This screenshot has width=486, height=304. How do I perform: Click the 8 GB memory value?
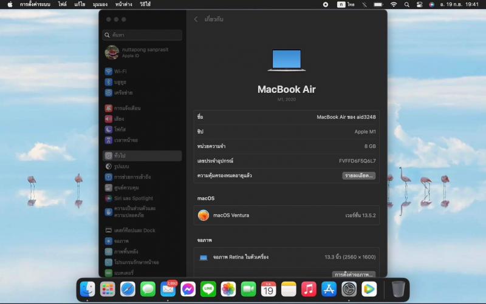[x=370, y=146]
